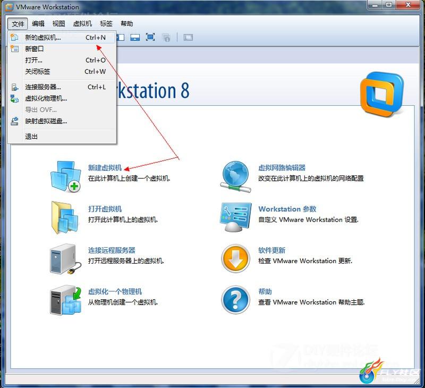
Task: Open the 编辑 menu
Action: pos(38,23)
